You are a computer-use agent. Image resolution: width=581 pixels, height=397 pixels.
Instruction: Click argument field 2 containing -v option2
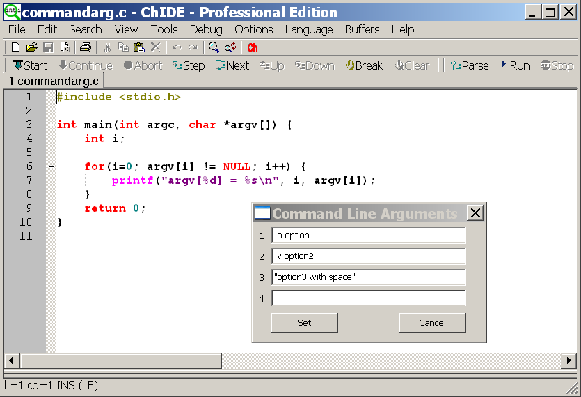point(368,256)
